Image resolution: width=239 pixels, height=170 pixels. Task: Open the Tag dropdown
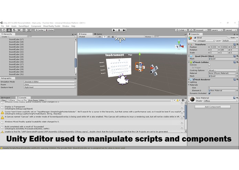click(x=206, y=41)
